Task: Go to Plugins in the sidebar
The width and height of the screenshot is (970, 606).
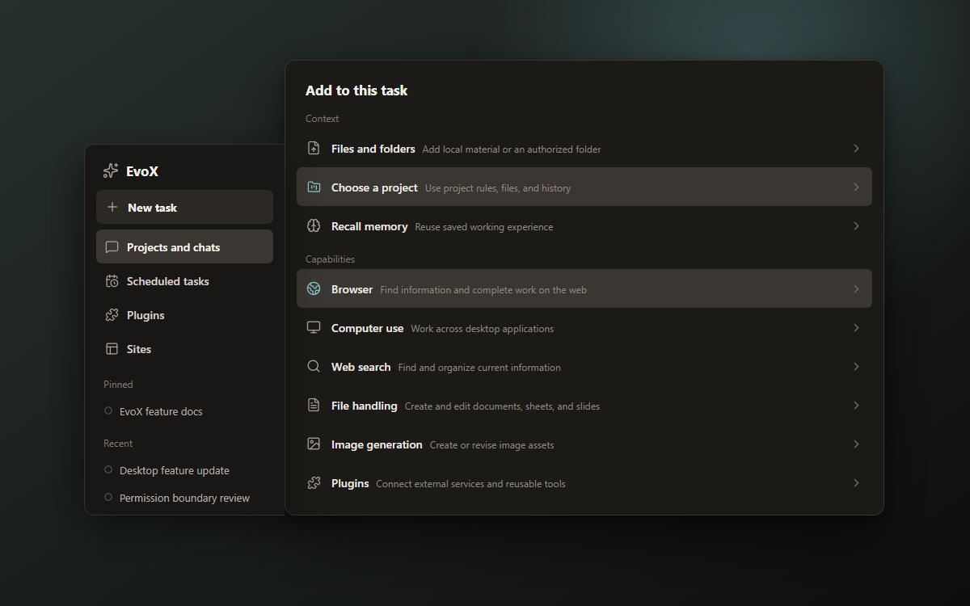Action: coord(184,315)
